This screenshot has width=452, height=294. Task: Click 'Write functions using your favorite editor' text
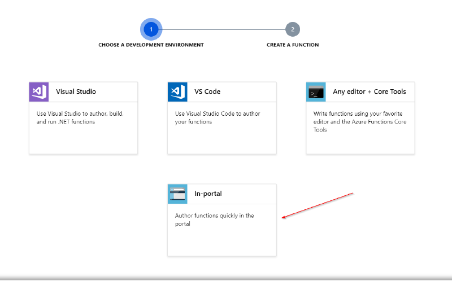[360, 121]
